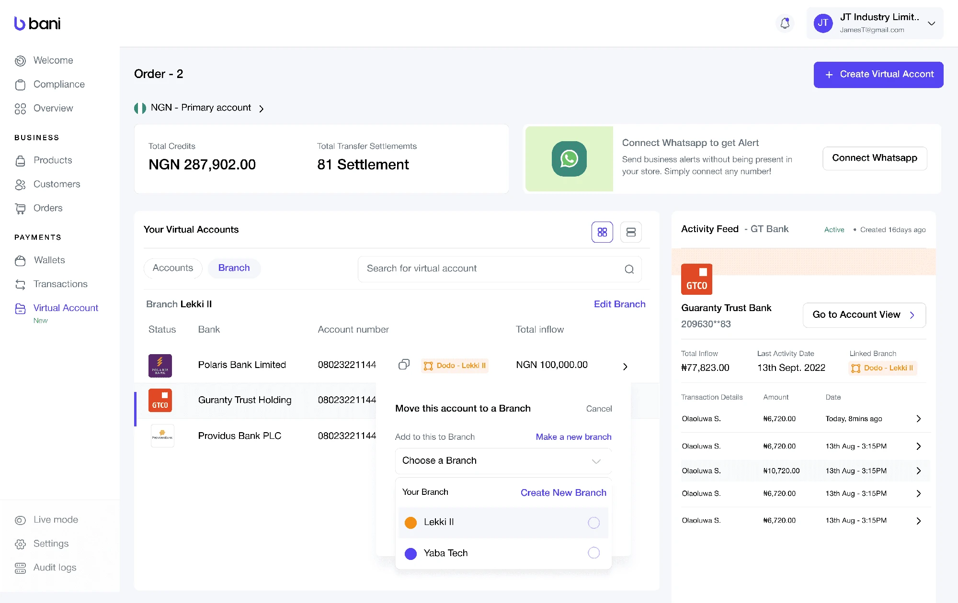Click the GTCO logo in Guranty Trust row

(x=160, y=401)
